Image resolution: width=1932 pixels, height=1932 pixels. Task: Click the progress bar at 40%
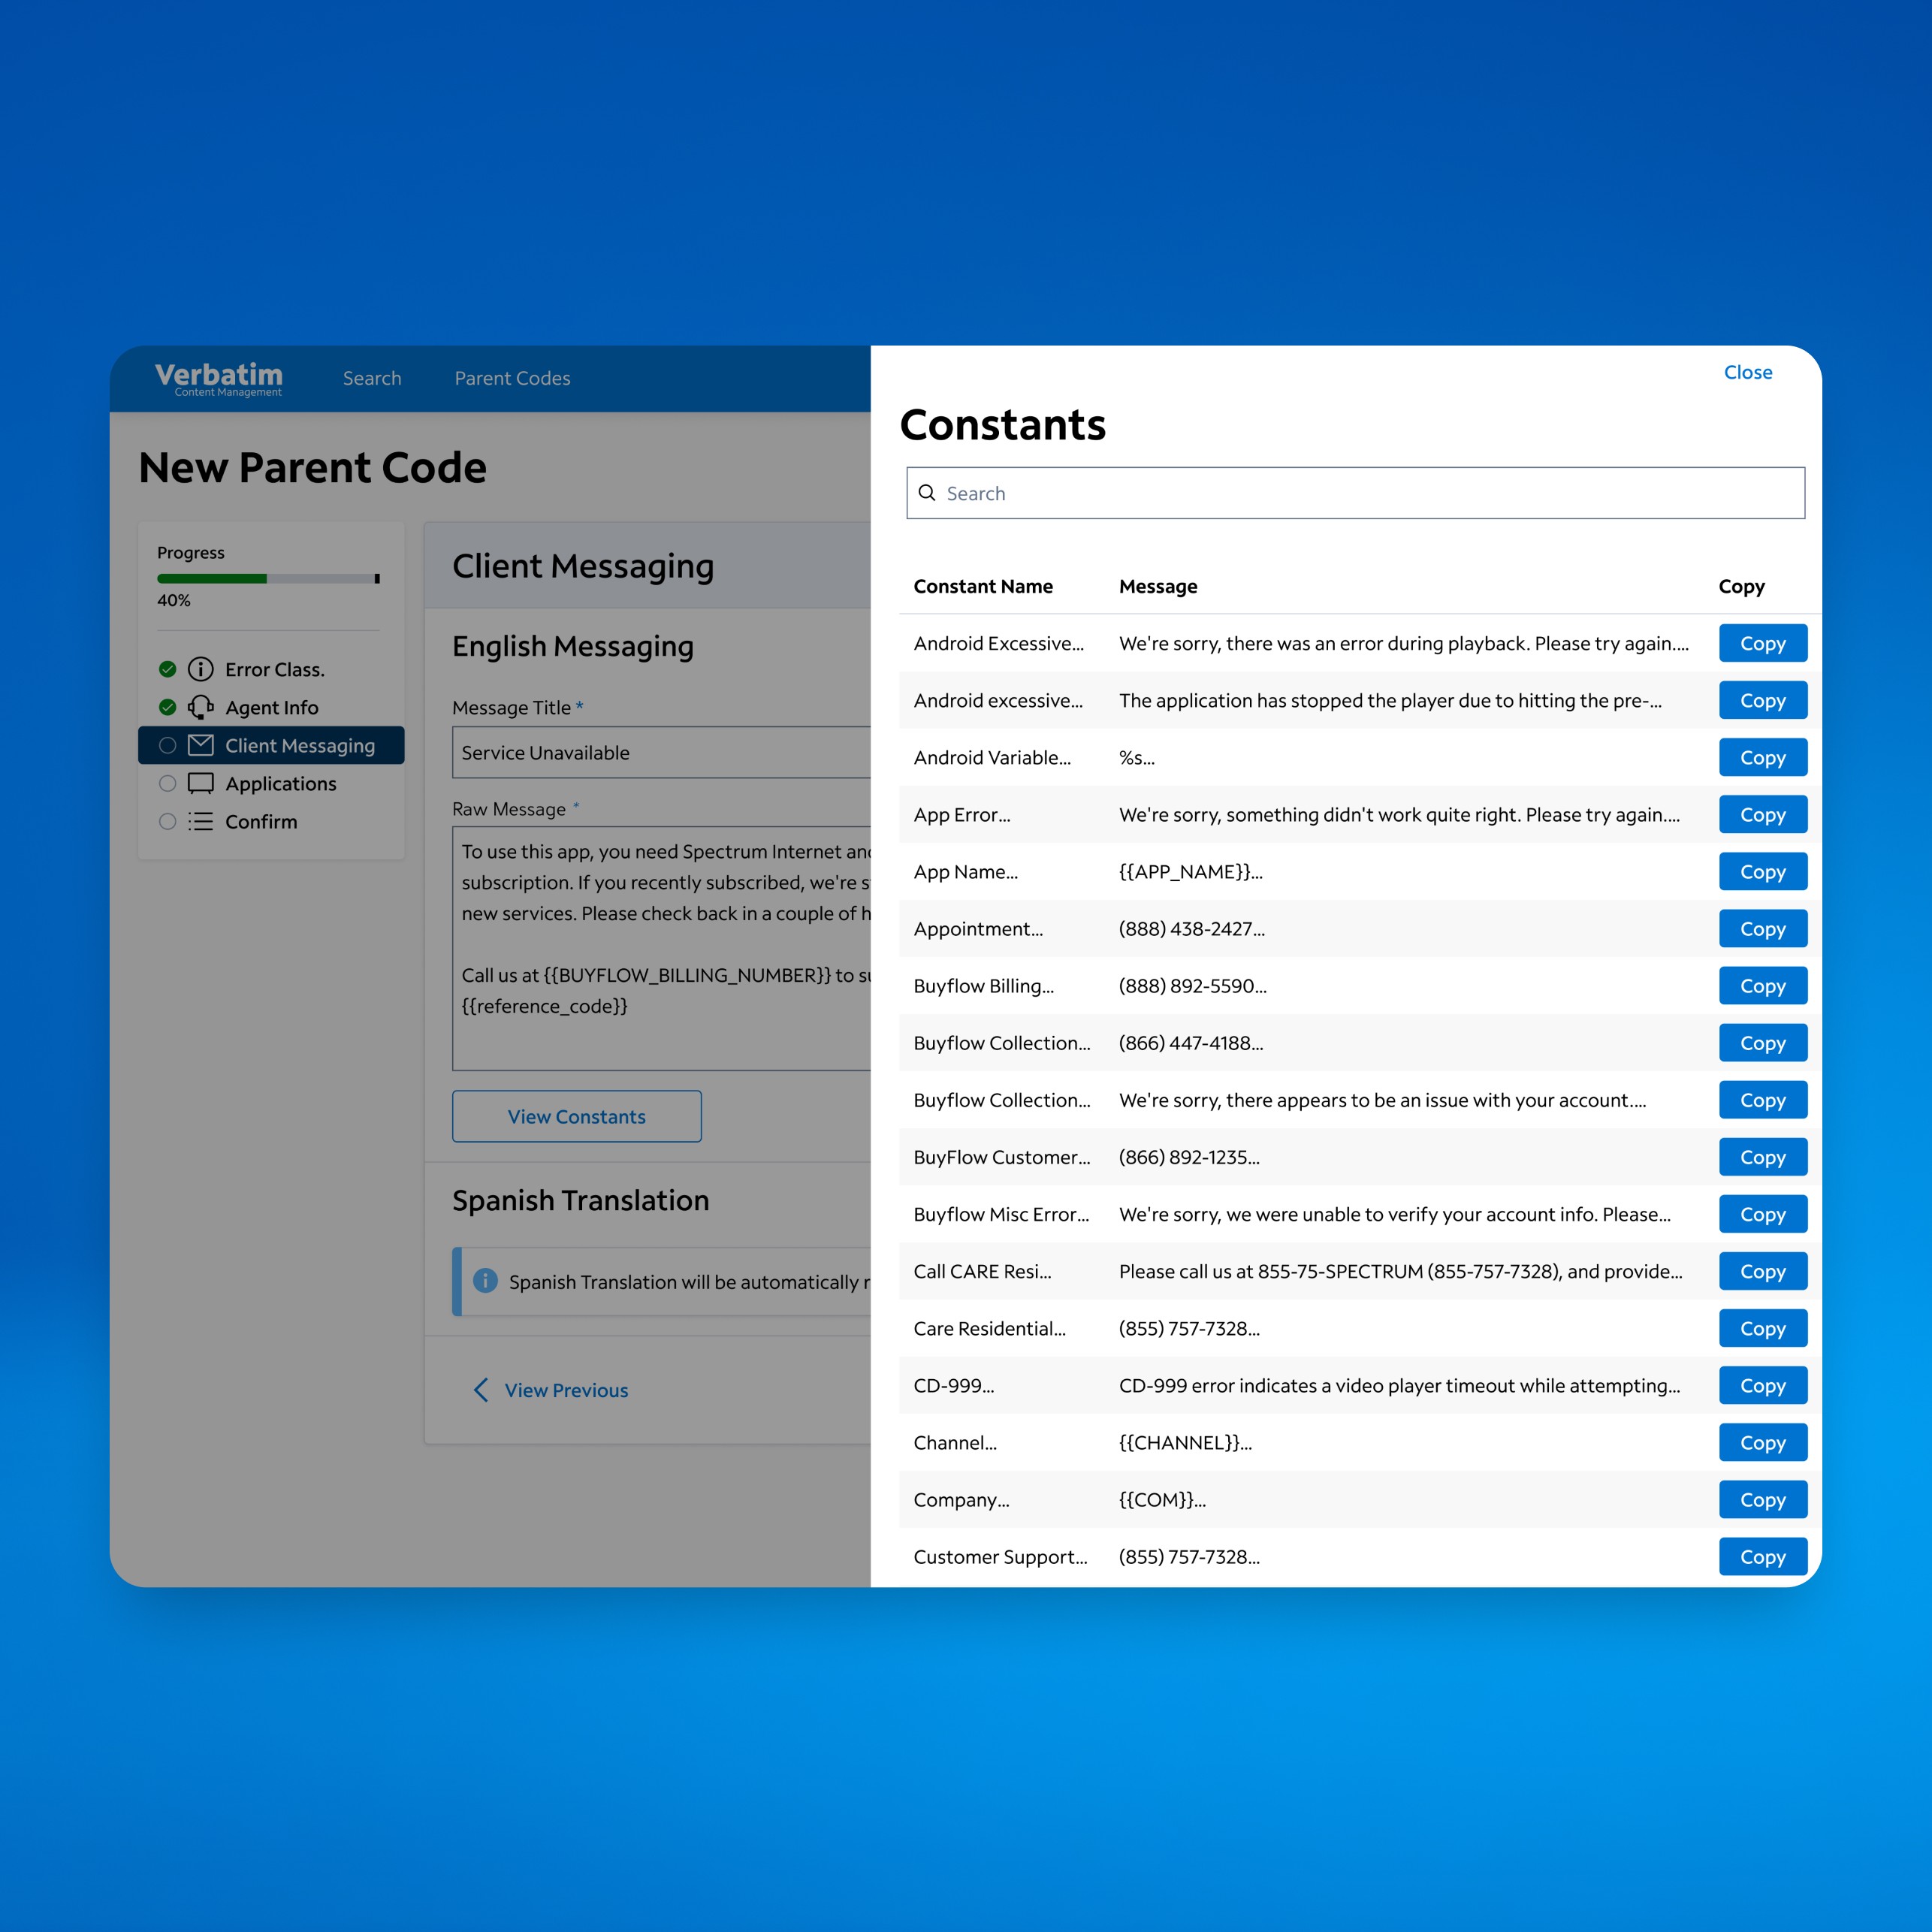(268, 578)
